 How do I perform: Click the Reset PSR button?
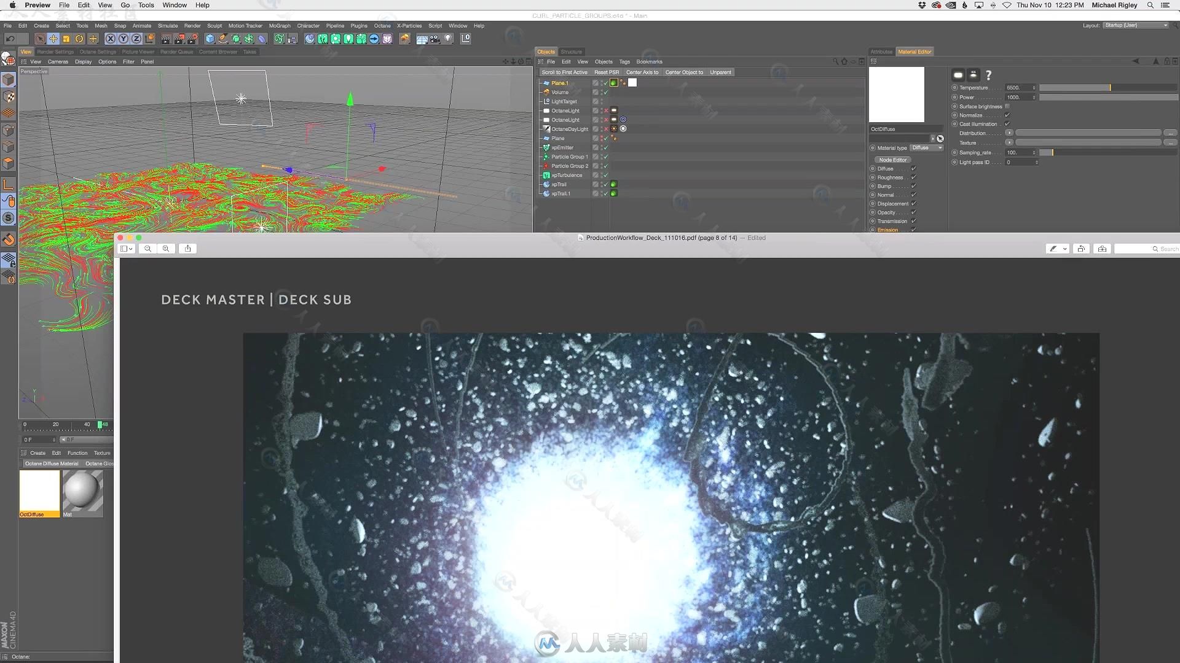tap(607, 72)
